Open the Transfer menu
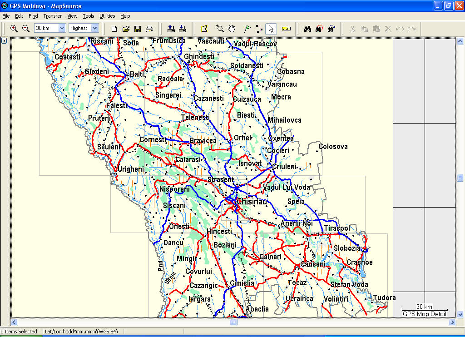465x337 pixels. point(53,16)
